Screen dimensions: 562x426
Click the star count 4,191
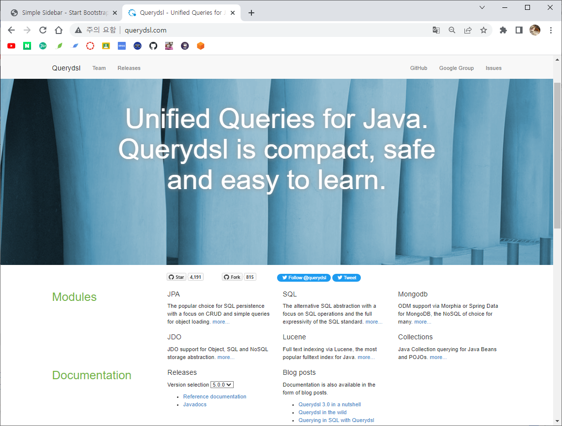coord(196,277)
